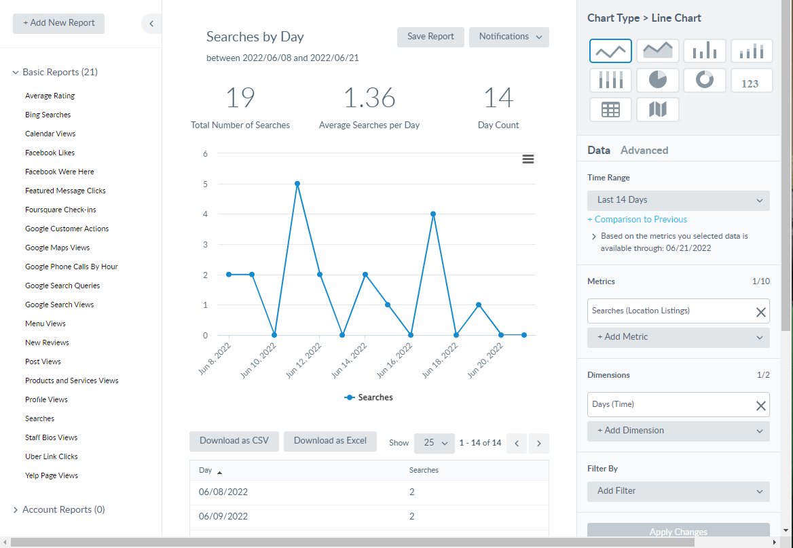Screen dimensions: 793x548
Task: Choose the stacked column chart type
Action: [752, 50]
